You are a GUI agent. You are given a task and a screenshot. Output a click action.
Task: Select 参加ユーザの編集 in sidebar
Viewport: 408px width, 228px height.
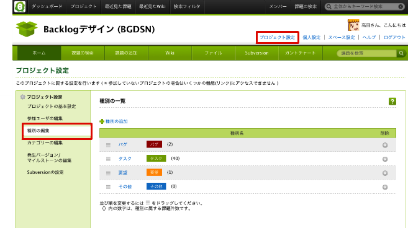(45, 118)
